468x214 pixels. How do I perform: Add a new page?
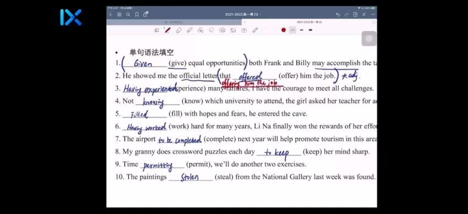coord(355,14)
